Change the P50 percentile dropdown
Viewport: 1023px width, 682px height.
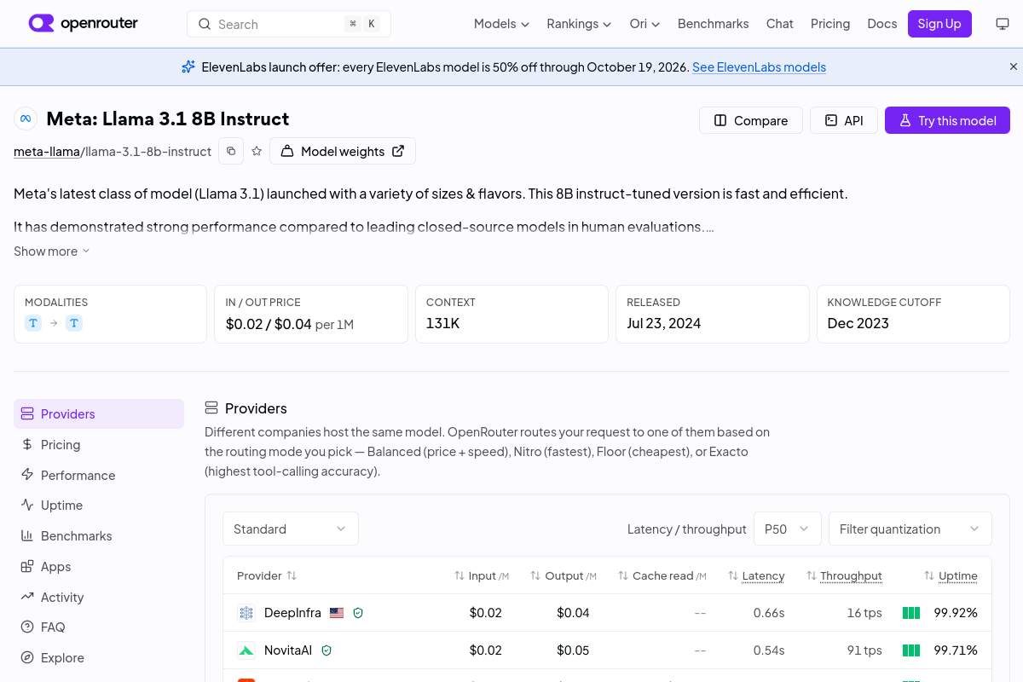click(788, 529)
